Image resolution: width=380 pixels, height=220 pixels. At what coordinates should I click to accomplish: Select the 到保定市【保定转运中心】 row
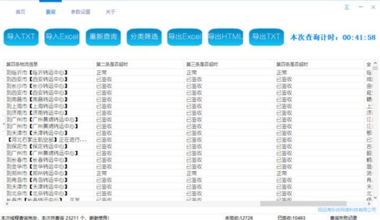(188, 146)
